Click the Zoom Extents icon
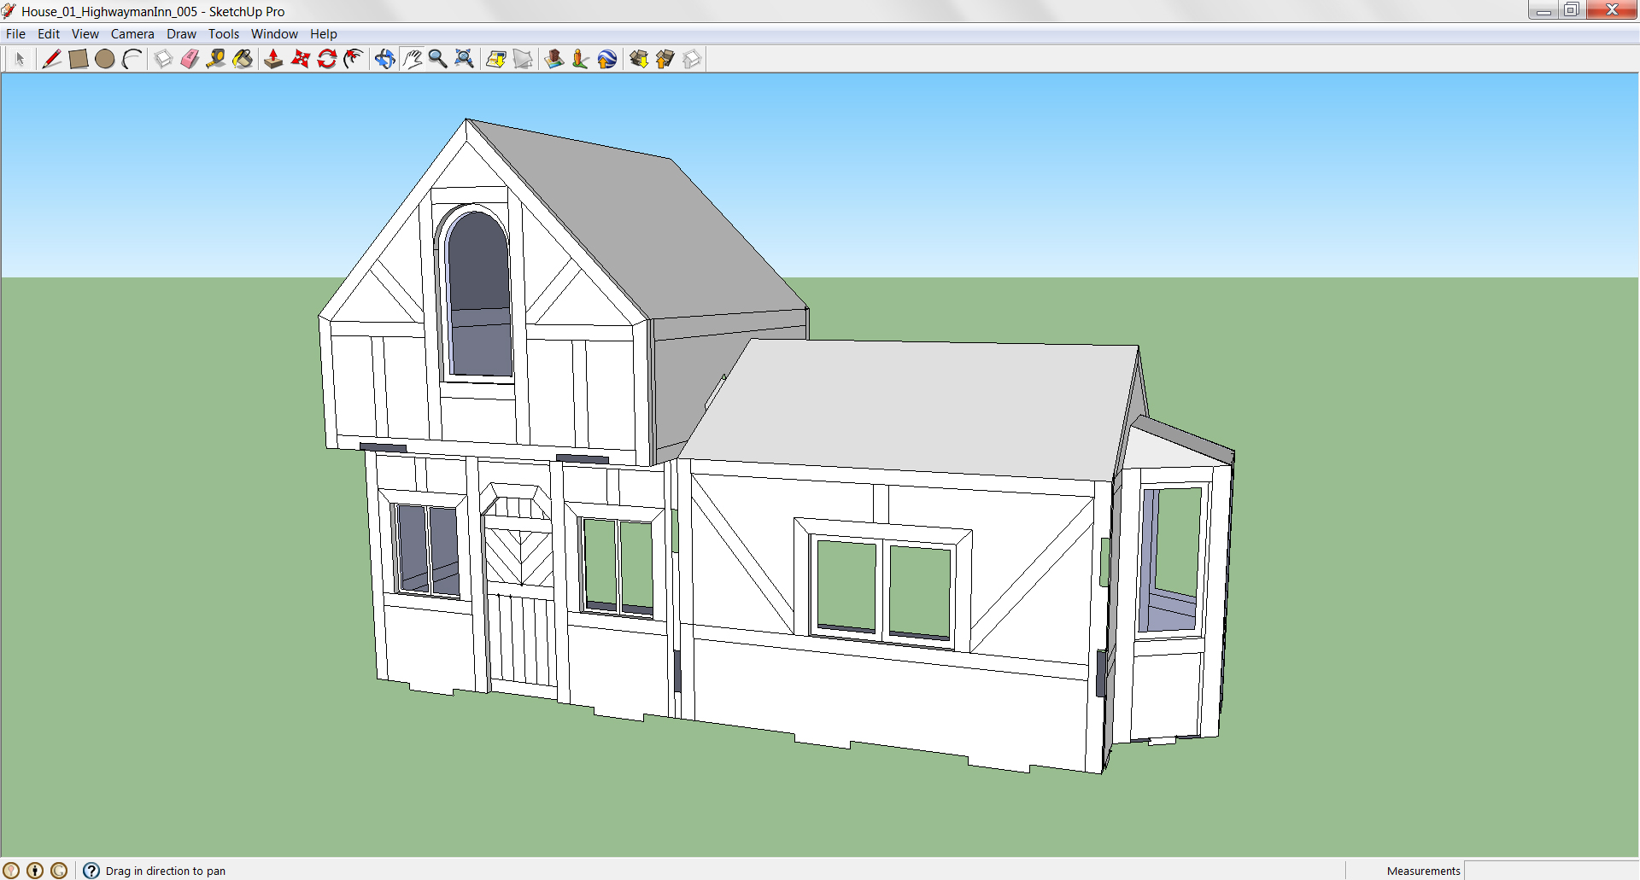The height and width of the screenshot is (880, 1640). click(464, 59)
